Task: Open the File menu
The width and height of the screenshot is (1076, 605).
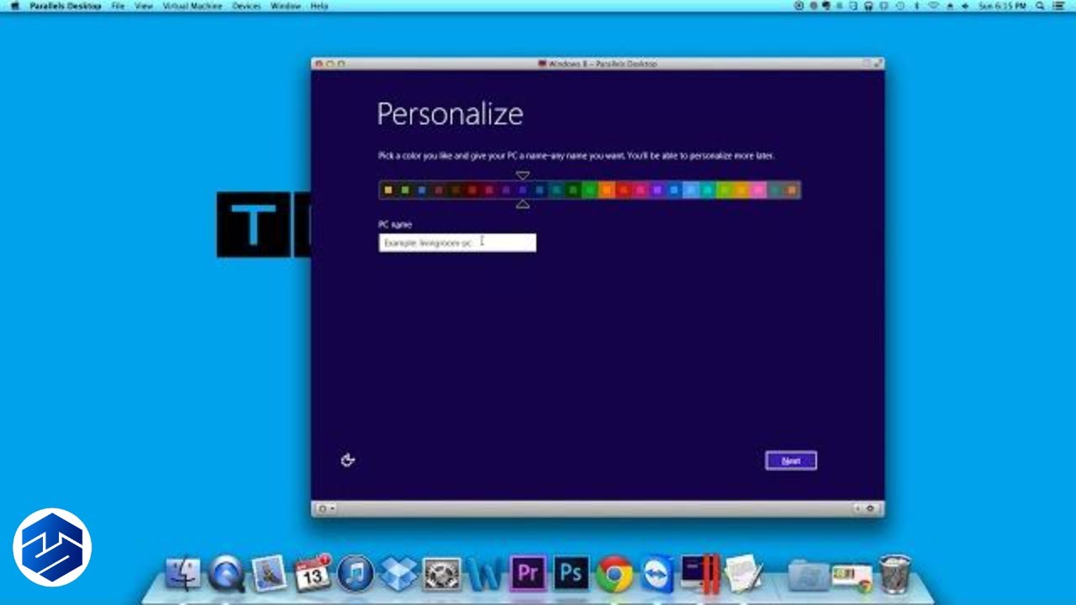Action: coord(118,6)
